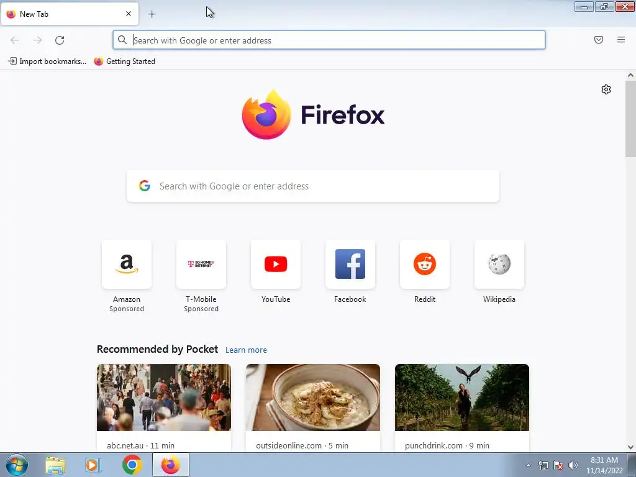Screen dimensions: 636x477
Task: Go forward using the forward arrow
Action: (x=37, y=40)
